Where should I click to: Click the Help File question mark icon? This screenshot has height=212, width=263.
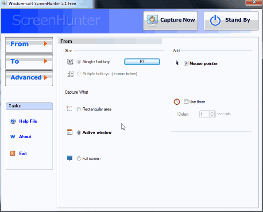coord(13,121)
